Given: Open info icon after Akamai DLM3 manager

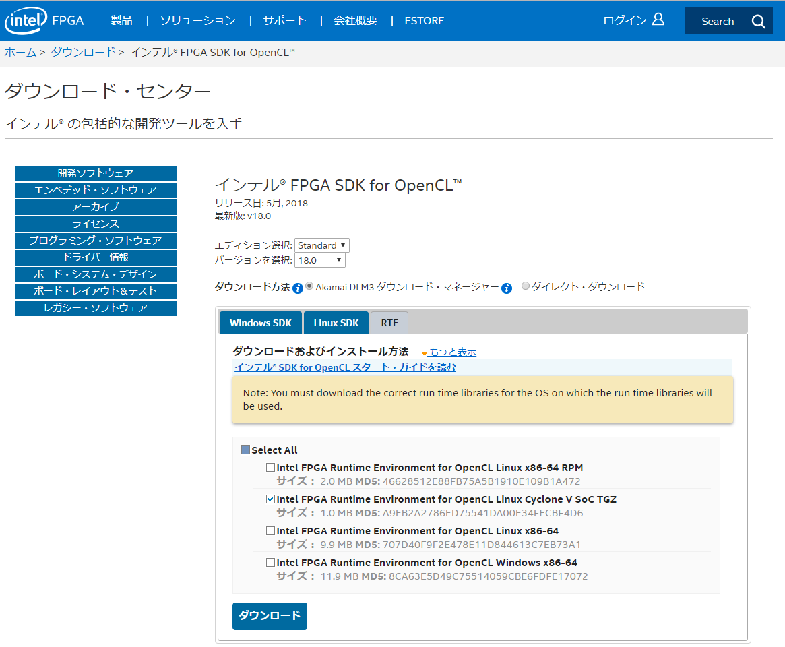Looking at the screenshot, I should 507,288.
